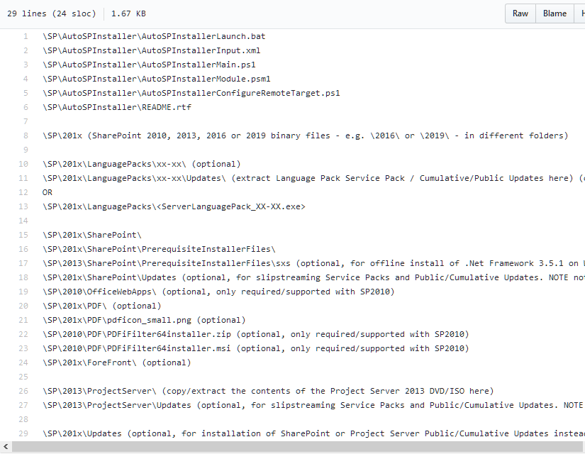Click the AutoSPInstallerModule.psm1 path text
This screenshot has width=585, height=454.
tap(157, 79)
